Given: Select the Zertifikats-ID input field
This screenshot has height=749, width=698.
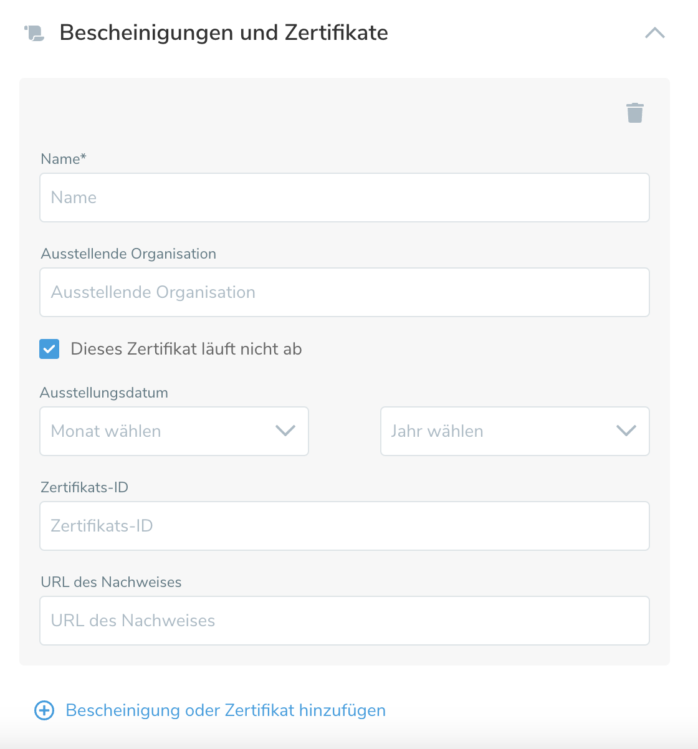Looking at the screenshot, I should [344, 526].
